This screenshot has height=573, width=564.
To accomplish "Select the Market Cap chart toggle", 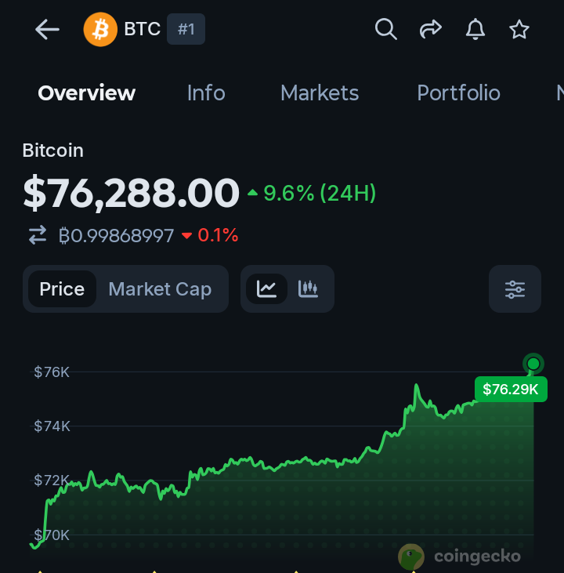I will click(x=160, y=289).
